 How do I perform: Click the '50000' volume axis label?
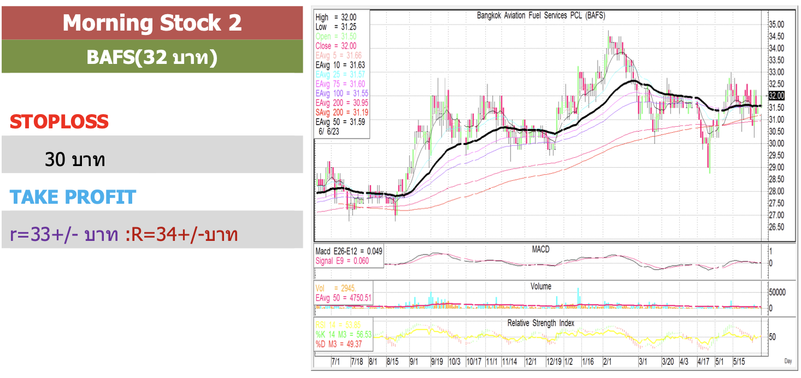tap(777, 292)
